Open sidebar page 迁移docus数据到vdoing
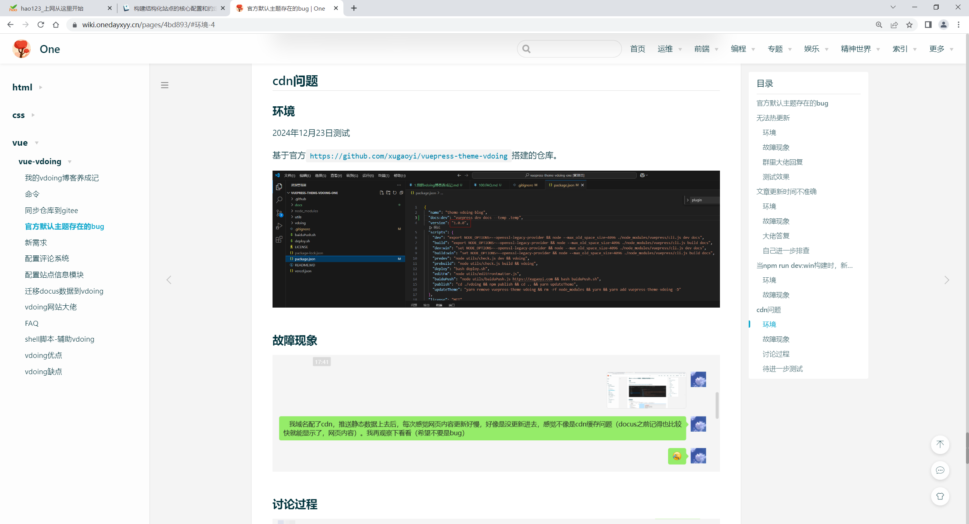This screenshot has width=969, height=524. coord(64,291)
